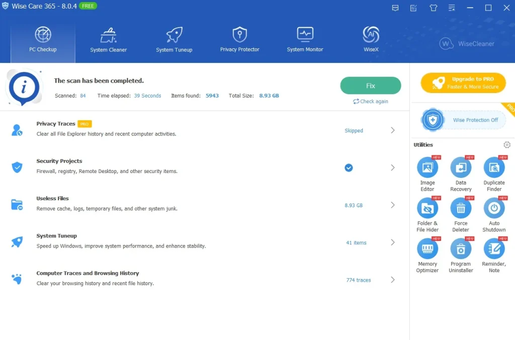Click 'Computer Traces and Browsing History' title
The width and height of the screenshot is (515, 340).
pyautogui.click(x=88, y=273)
